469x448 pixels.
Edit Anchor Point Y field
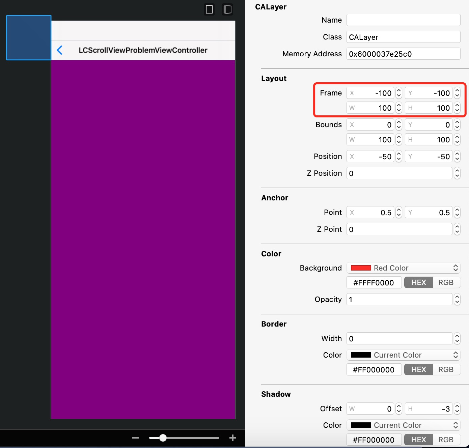point(429,212)
